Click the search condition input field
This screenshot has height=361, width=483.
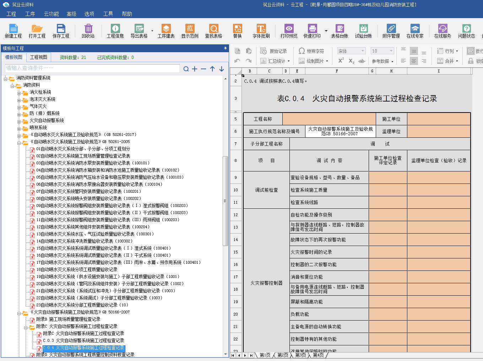[92, 68]
